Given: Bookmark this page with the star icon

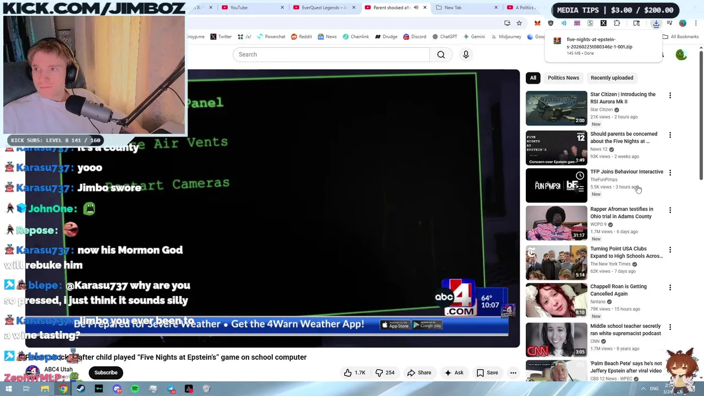Looking at the screenshot, I should pyautogui.click(x=519, y=23).
